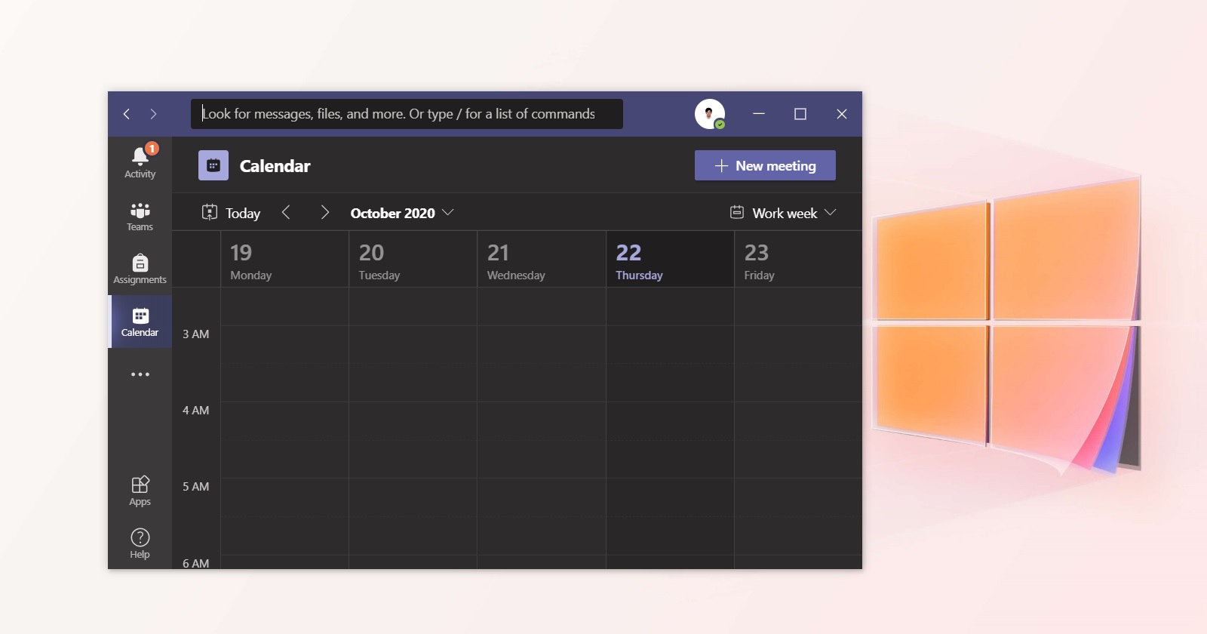Click the 4 AM time label

195,410
